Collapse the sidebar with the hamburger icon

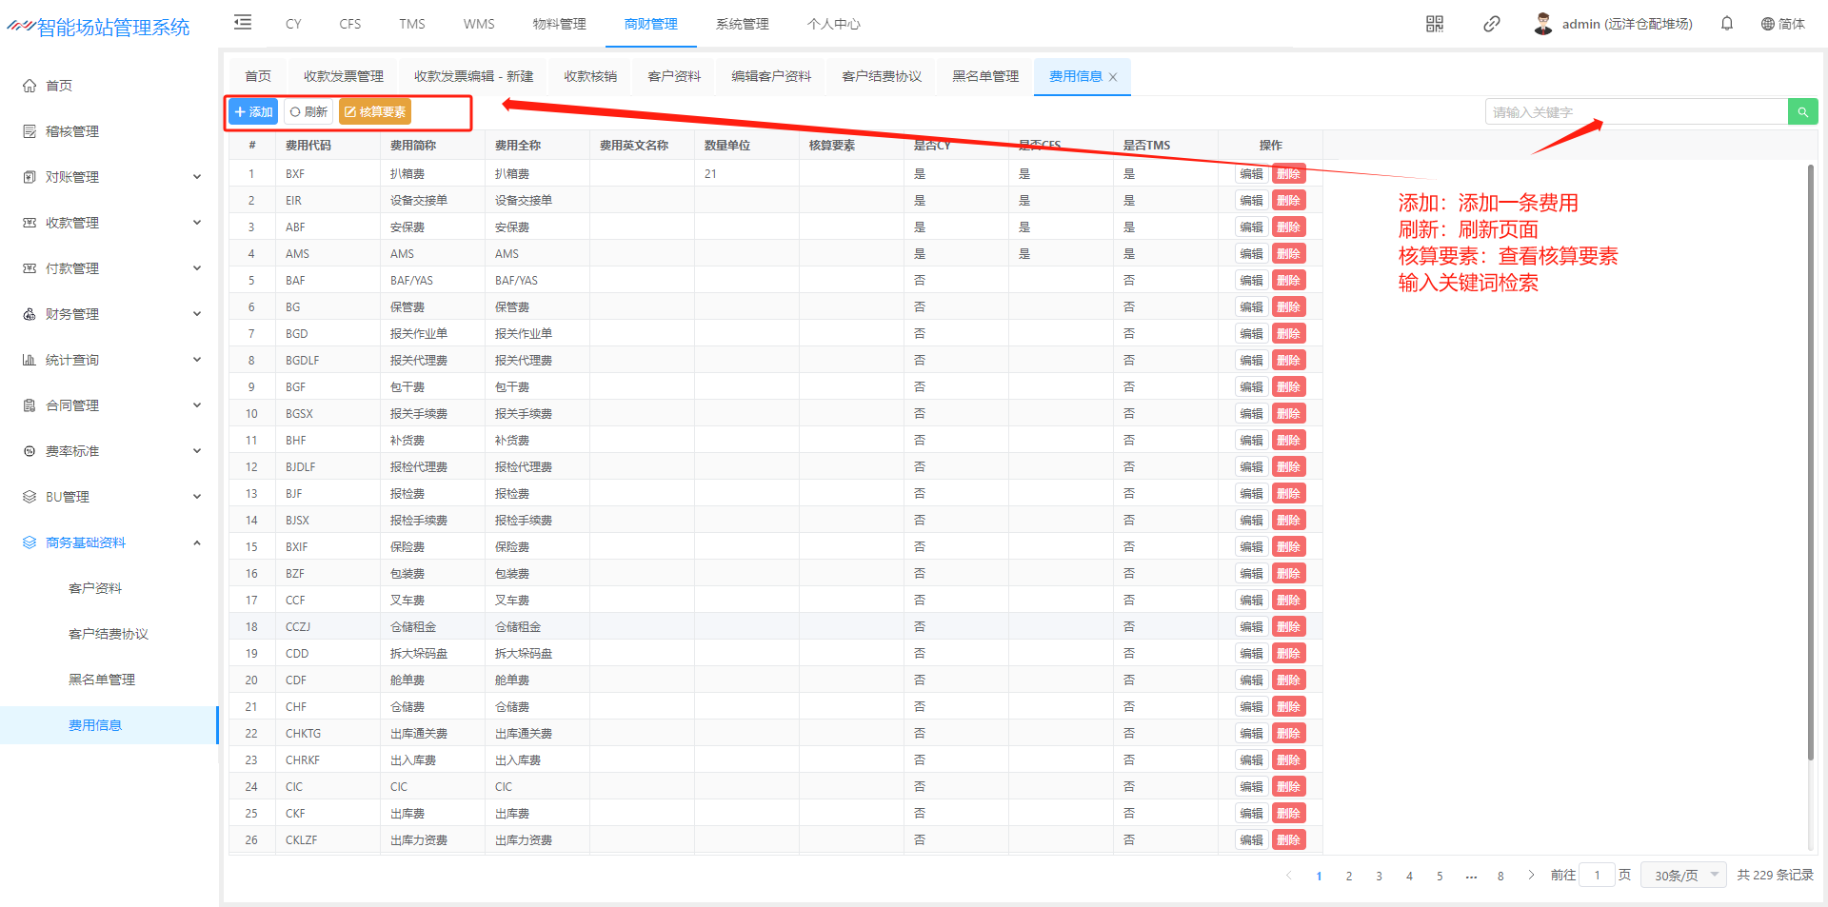[x=243, y=23]
